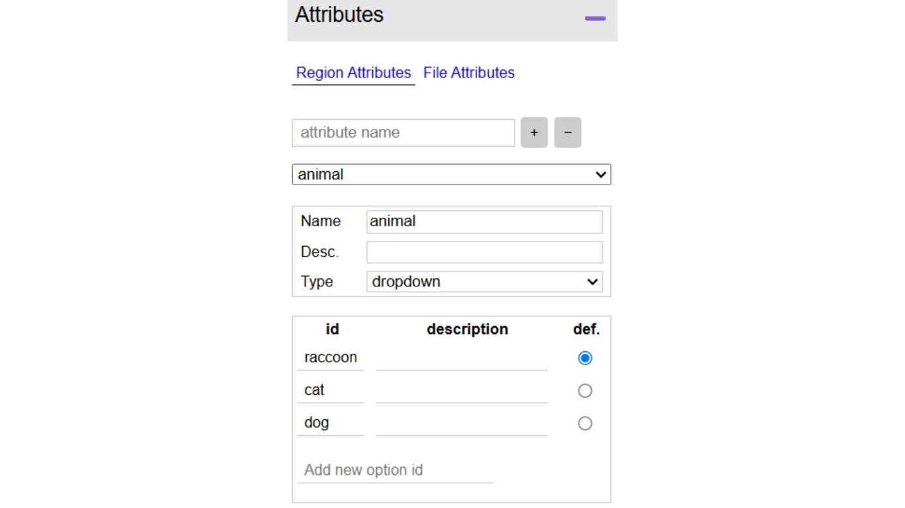
Task: Click the empty Desc. input field
Action: pyautogui.click(x=484, y=252)
